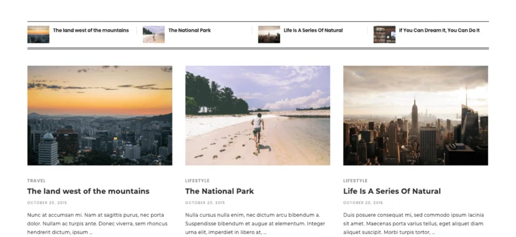This screenshot has height=237, width=516.
Task: Open the top strip link 'The National Park'
Action: [x=190, y=30]
